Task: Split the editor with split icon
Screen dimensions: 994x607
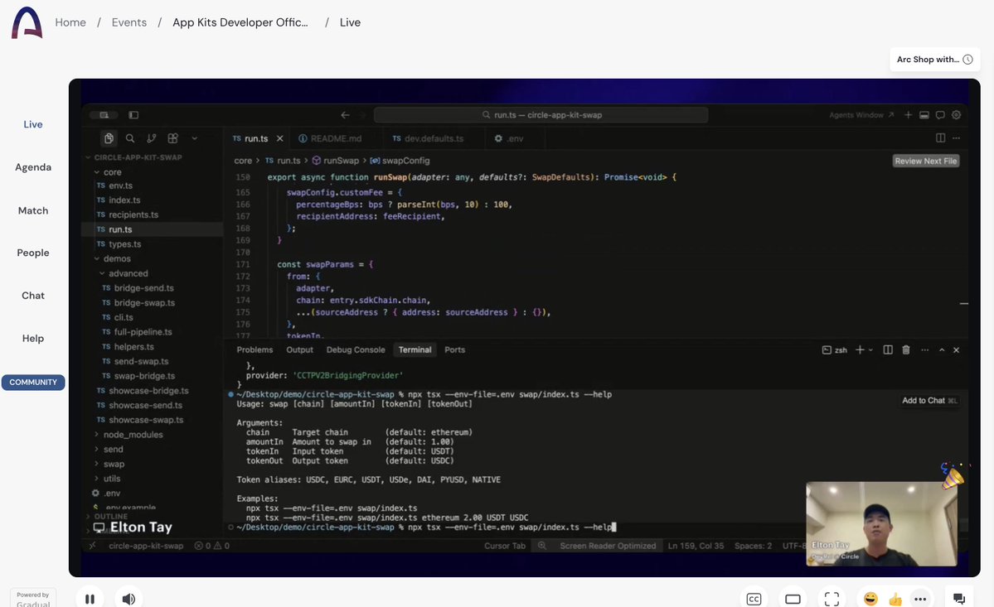Action: point(941,138)
